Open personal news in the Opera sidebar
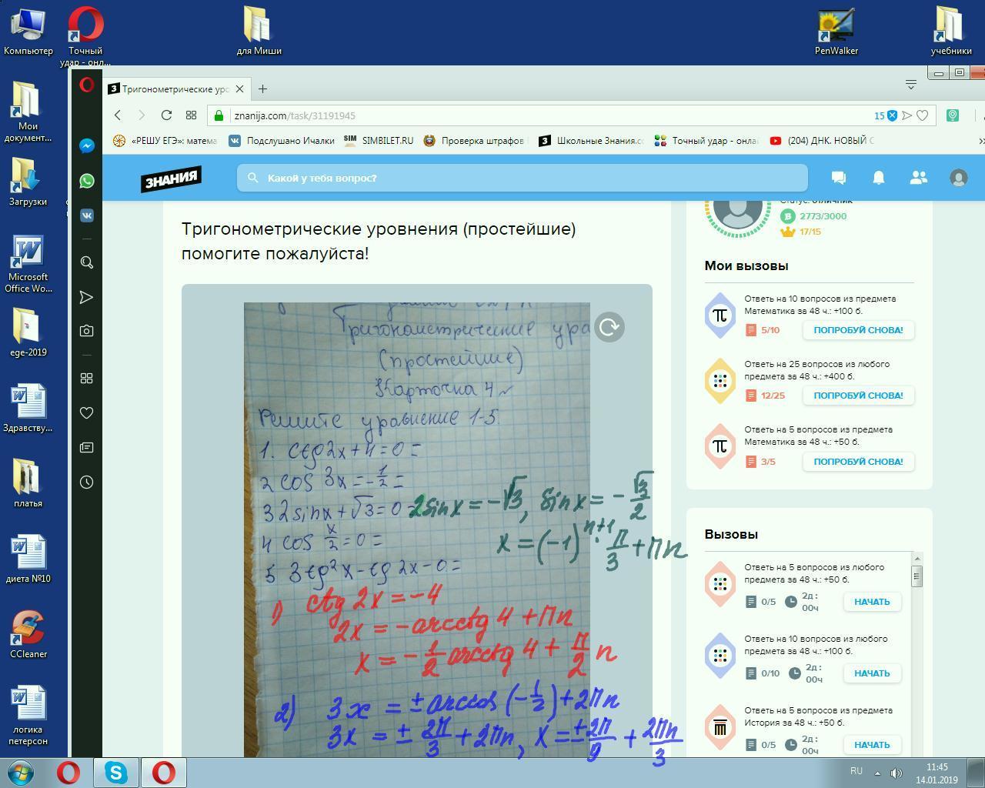The width and height of the screenshot is (985, 788). coord(87,447)
